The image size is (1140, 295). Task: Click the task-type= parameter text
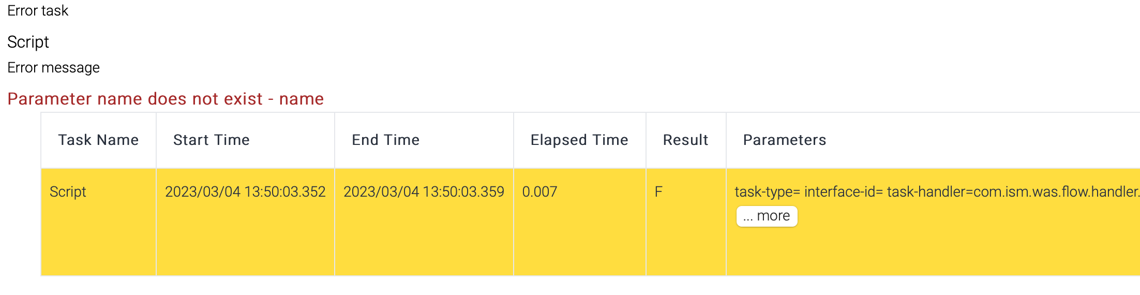pyautogui.click(x=767, y=192)
